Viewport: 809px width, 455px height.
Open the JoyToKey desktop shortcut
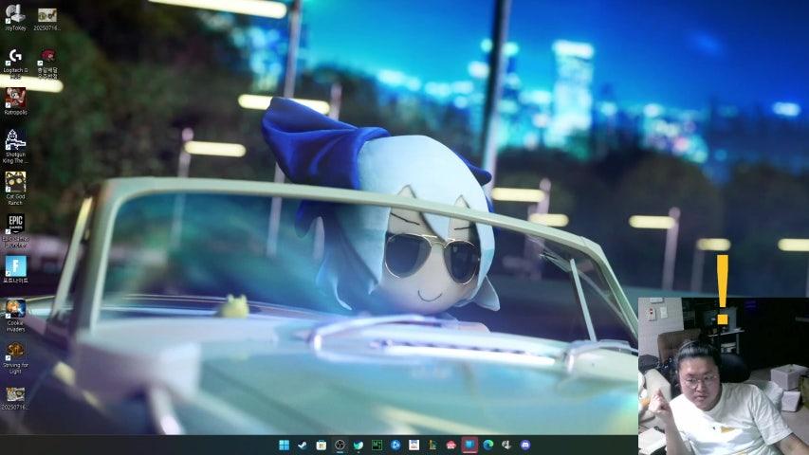[15, 16]
